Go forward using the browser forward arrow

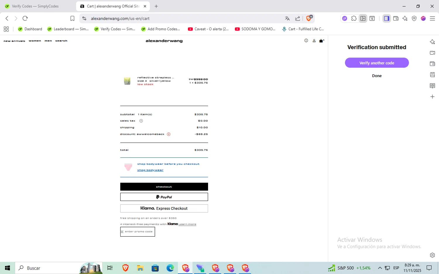[16, 18]
